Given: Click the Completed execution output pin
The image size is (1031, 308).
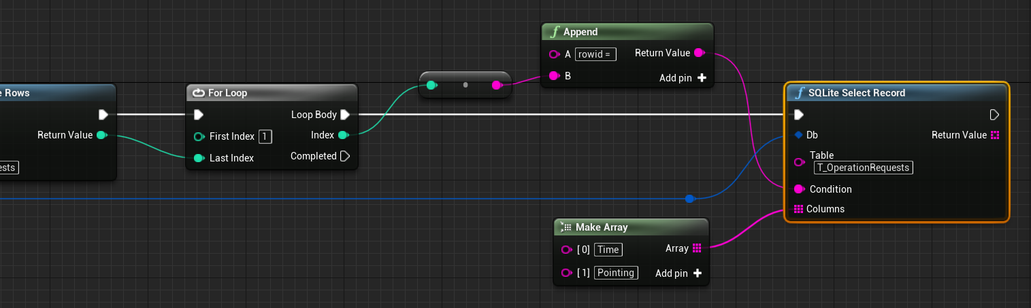Looking at the screenshot, I should pos(345,156).
